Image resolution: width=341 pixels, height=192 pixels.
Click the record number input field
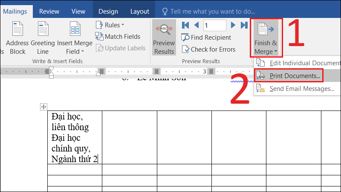214,26
